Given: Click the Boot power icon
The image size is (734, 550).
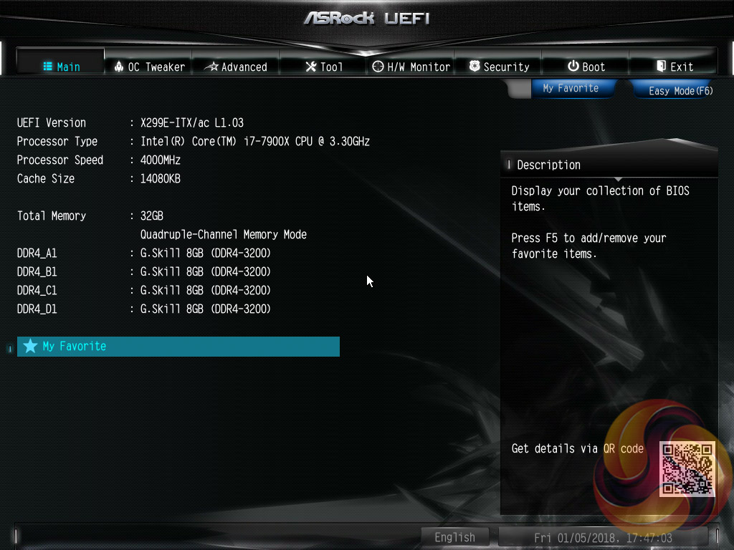Looking at the screenshot, I should point(573,66).
